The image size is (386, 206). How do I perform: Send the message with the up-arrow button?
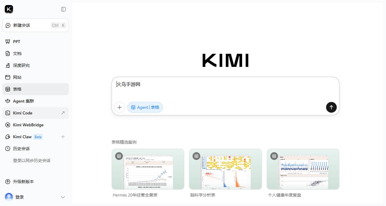(331, 107)
